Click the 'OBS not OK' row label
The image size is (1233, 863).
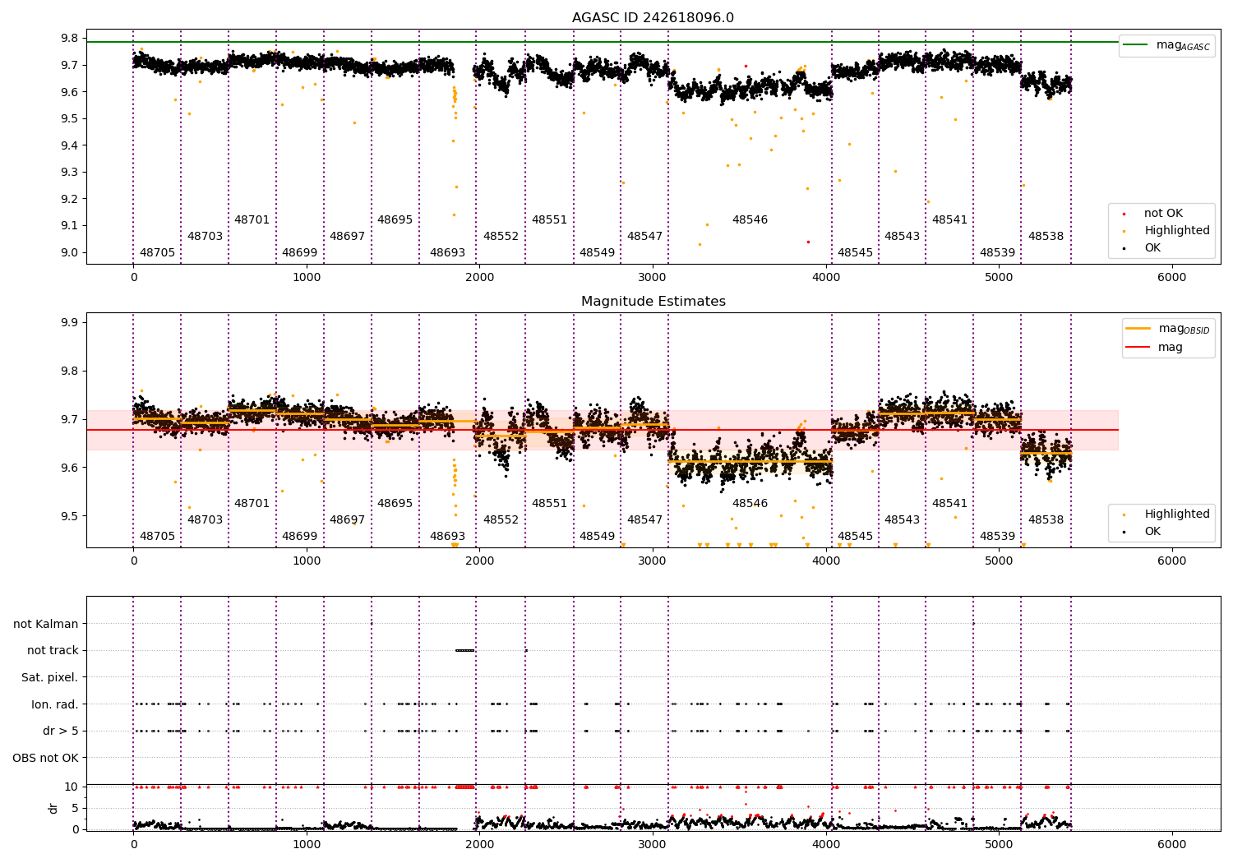coord(45,758)
